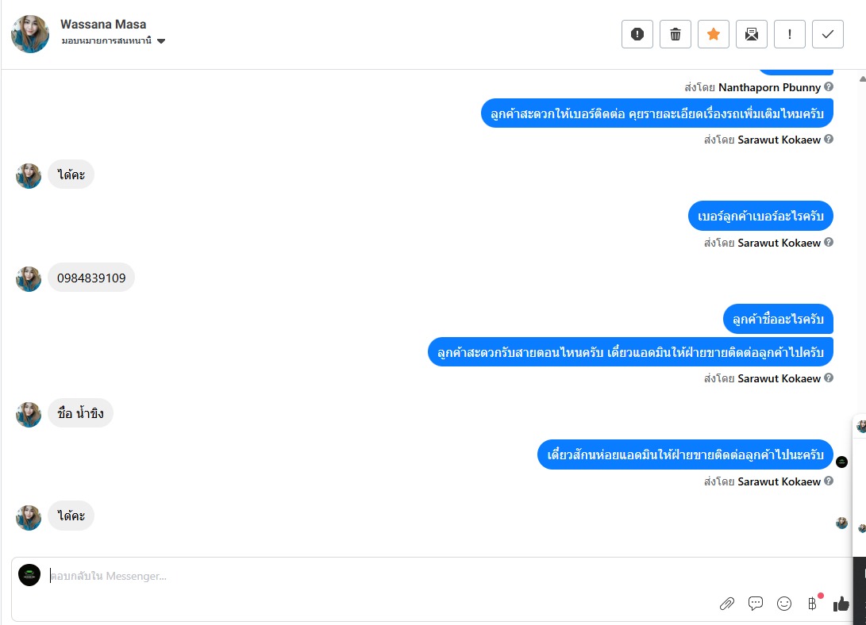Click help icon beside Nanthaporn Pbunny
The image size is (866, 625).
pos(829,86)
